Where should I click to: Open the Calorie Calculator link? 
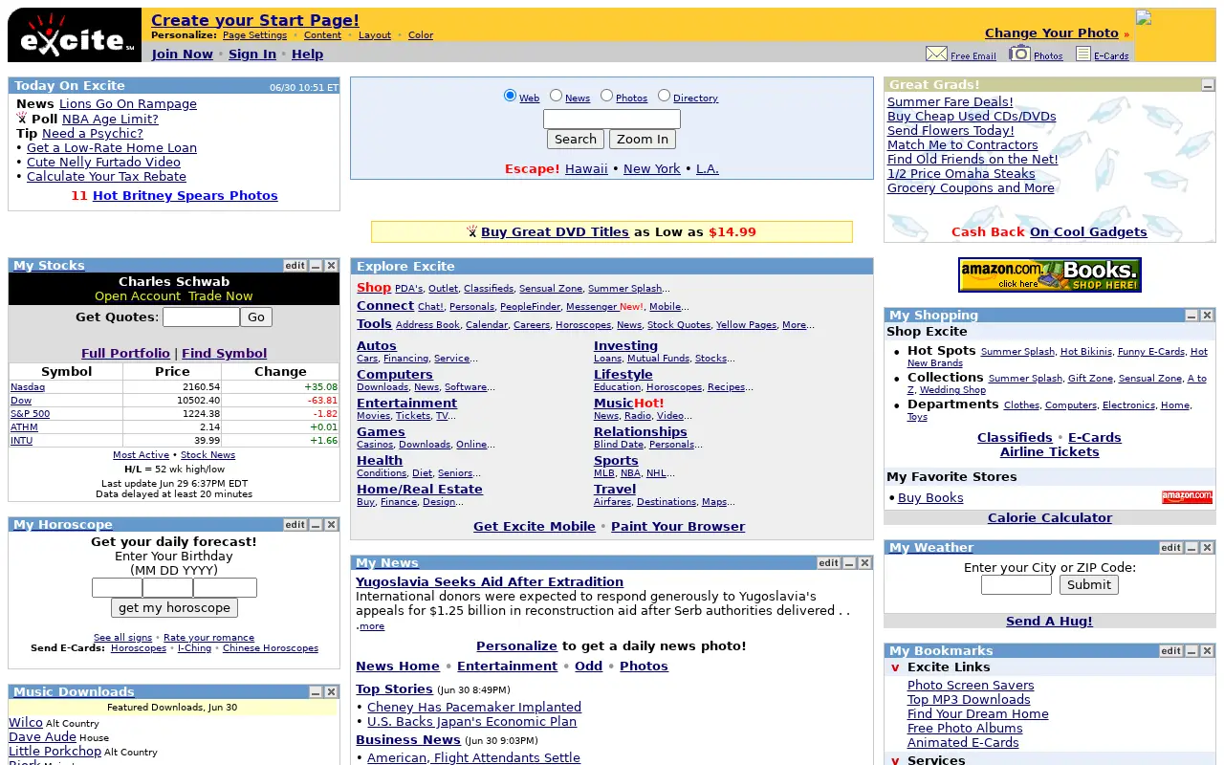click(x=1050, y=518)
